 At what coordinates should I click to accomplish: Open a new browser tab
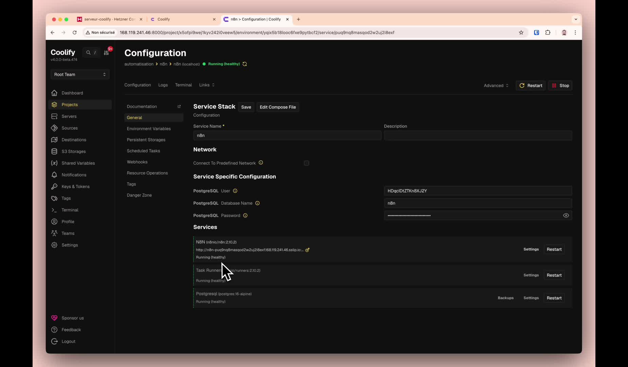point(298,19)
